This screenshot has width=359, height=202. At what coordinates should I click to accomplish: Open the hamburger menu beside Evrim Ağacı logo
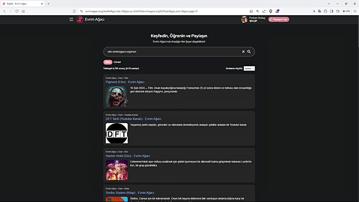point(71,20)
